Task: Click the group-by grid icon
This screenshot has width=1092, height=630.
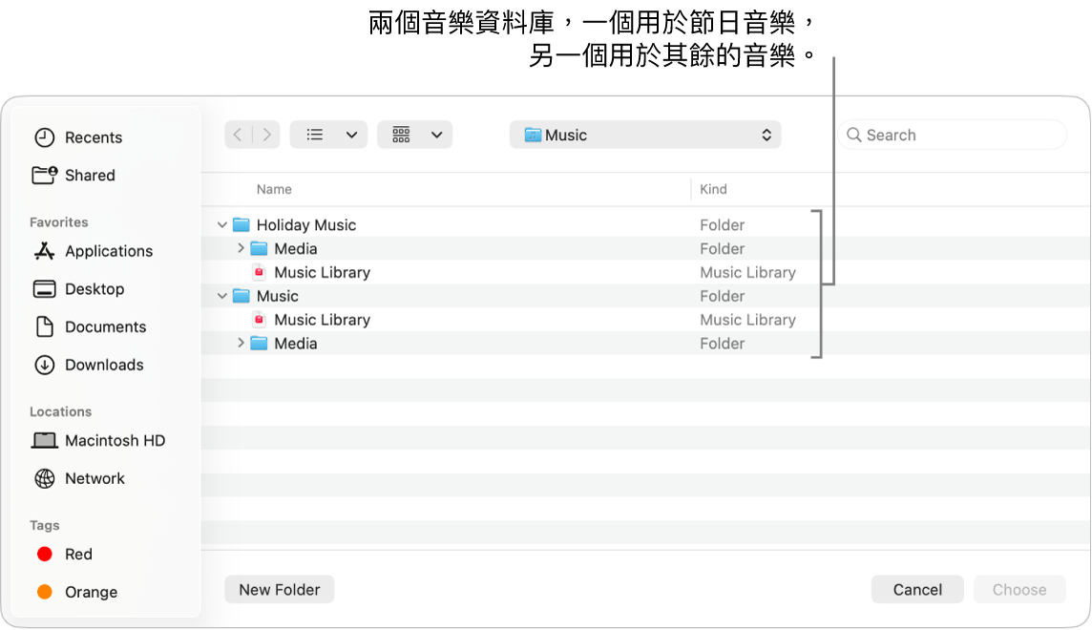Action: [401, 135]
